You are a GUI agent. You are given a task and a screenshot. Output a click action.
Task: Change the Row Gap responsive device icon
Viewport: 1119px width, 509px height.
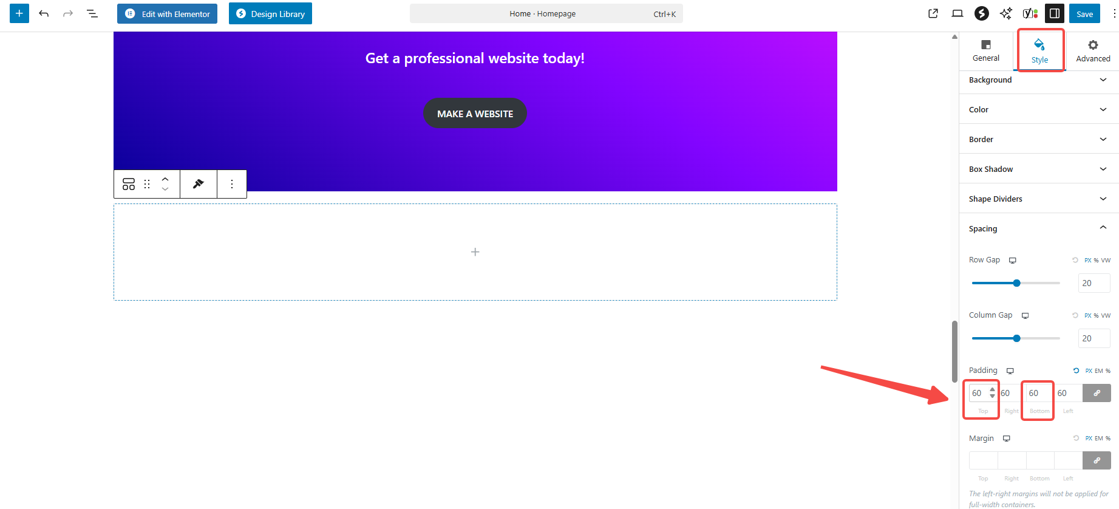1013,261
